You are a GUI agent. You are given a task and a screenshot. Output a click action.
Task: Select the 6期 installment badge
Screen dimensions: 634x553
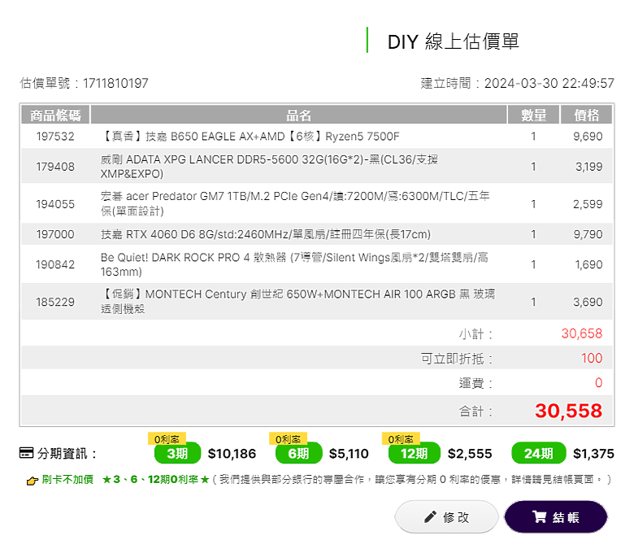tap(298, 453)
